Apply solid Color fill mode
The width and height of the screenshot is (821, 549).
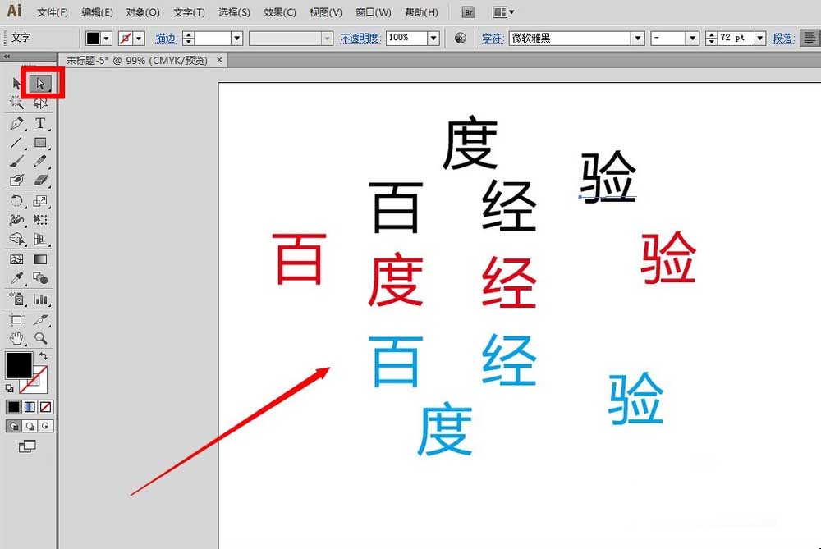pyautogui.click(x=14, y=407)
